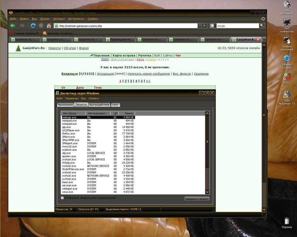Click the process list scroll up arrow

tap(207, 113)
